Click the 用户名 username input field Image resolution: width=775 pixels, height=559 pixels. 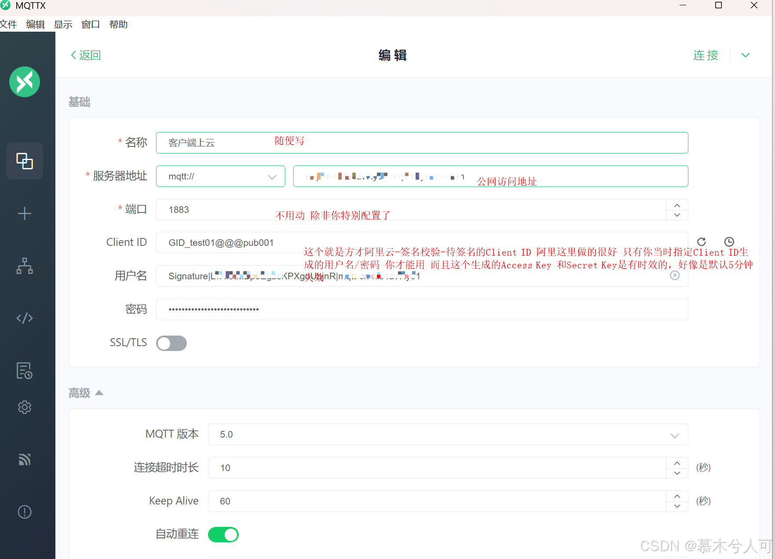[x=422, y=276]
